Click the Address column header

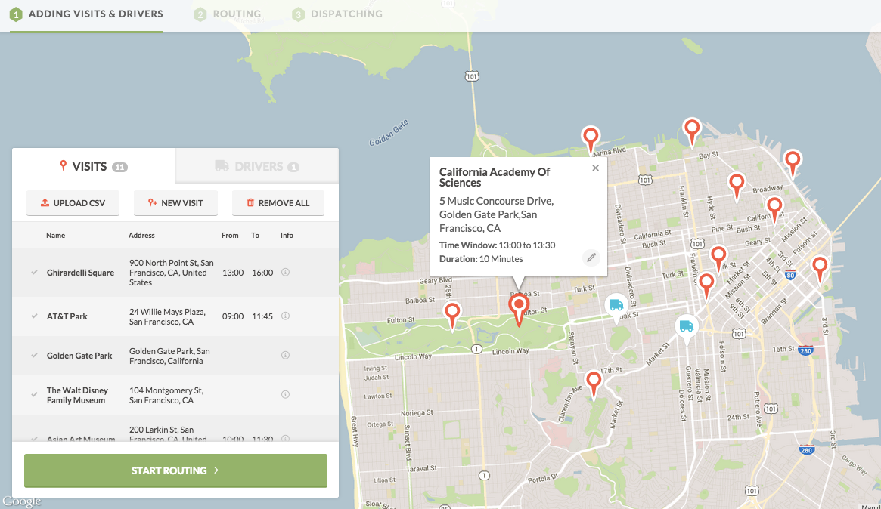click(x=141, y=235)
